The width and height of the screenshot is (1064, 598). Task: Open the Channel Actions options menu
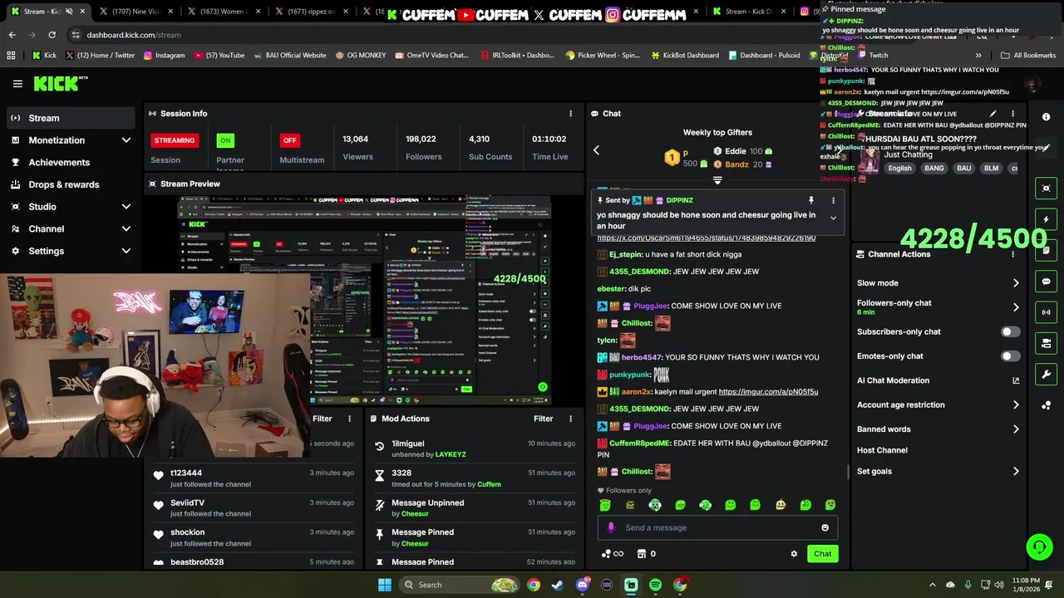click(1012, 254)
